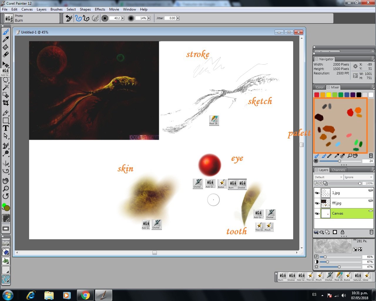Pick Real 2B pencil in the custom palette
Viewport: 376px width, 301px height.
pyautogui.click(x=339, y=277)
